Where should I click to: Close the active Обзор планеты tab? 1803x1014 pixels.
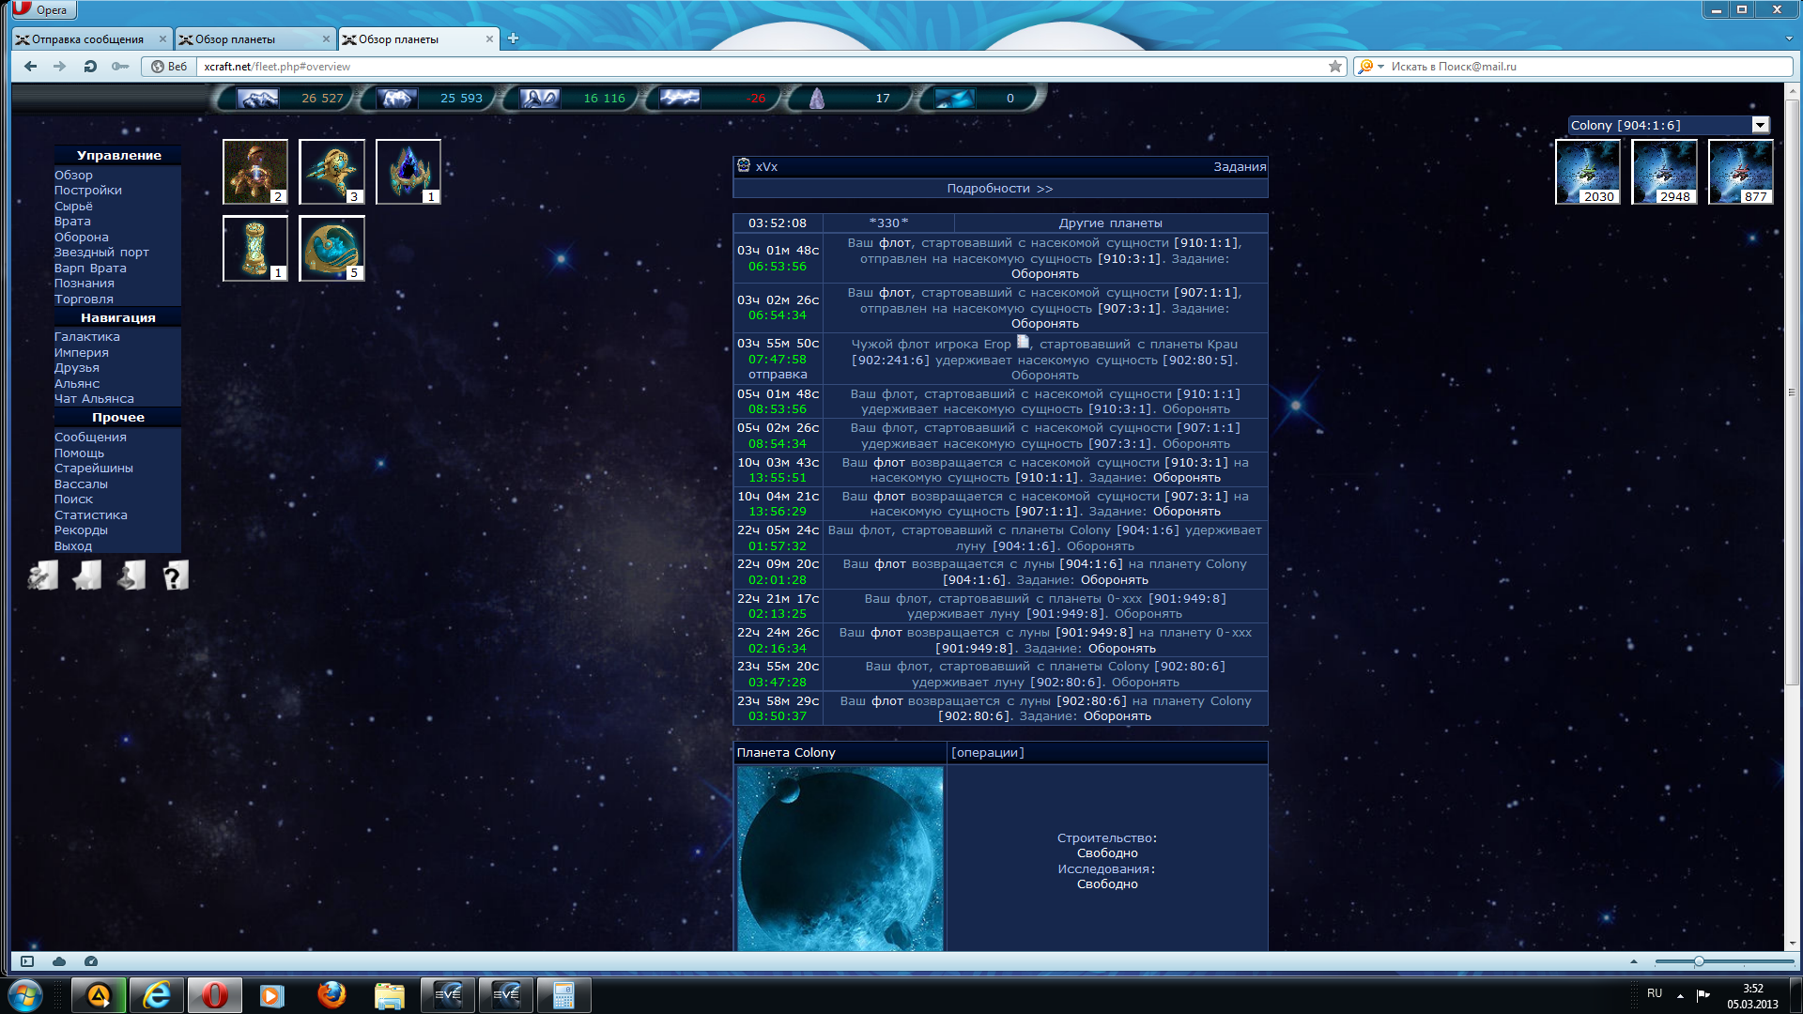click(x=489, y=38)
